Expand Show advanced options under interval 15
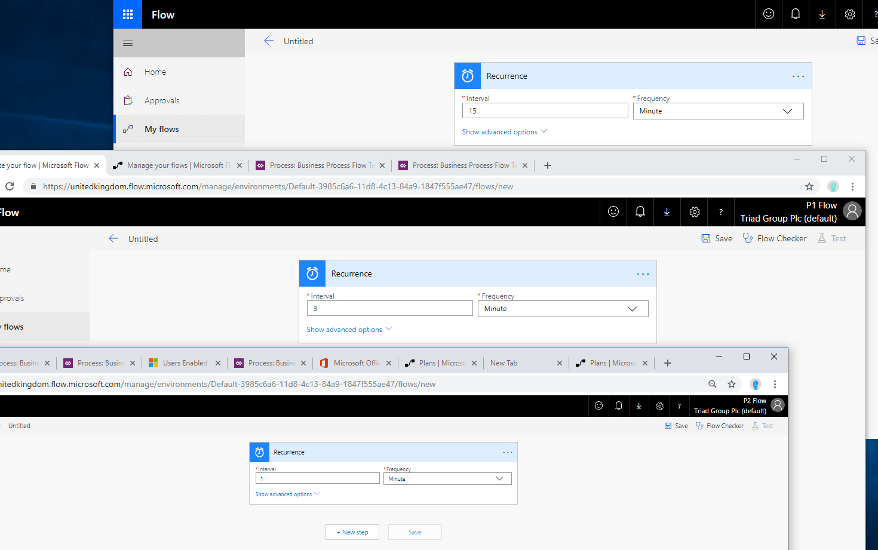 [x=504, y=132]
